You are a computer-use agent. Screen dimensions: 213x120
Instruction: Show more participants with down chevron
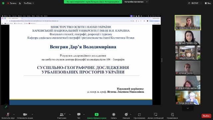coord(188,108)
